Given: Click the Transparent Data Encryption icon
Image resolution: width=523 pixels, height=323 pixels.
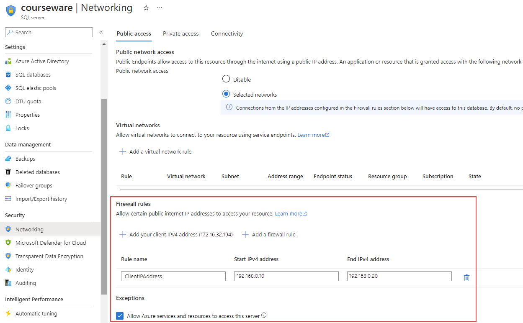Looking at the screenshot, I should [x=8, y=256].
